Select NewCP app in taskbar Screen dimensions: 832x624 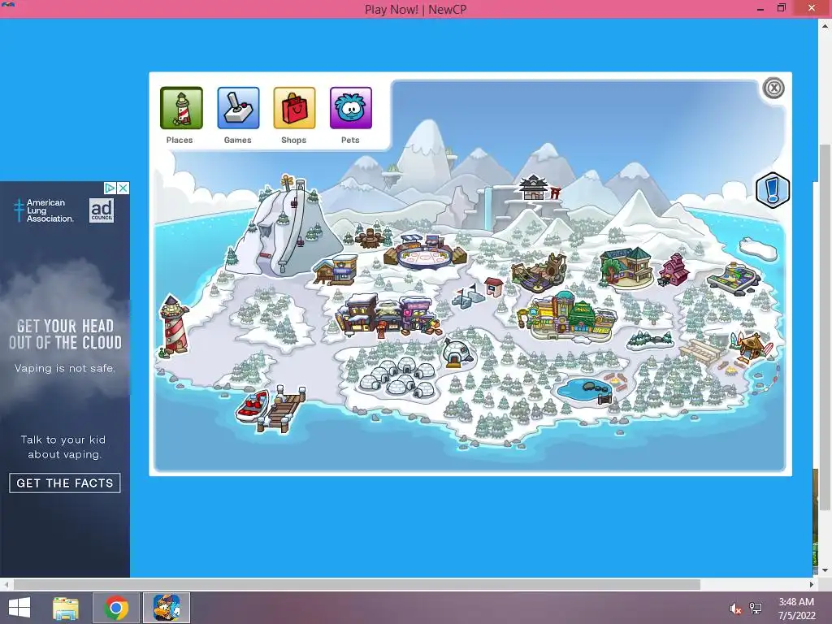coord(167,608)
